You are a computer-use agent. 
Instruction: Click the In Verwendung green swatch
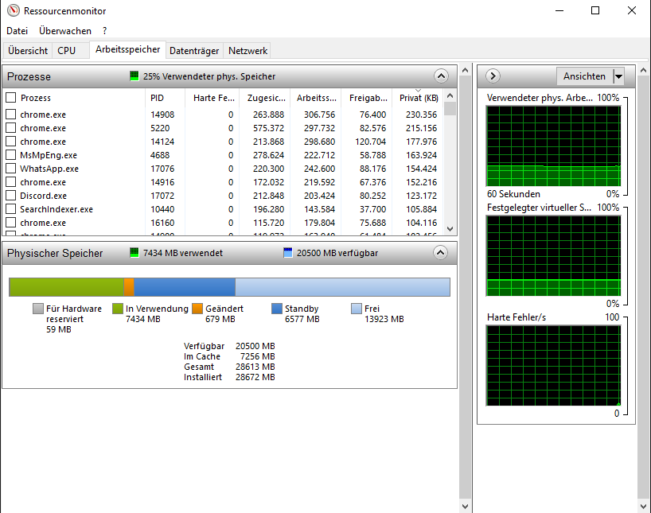click(118, 309)
